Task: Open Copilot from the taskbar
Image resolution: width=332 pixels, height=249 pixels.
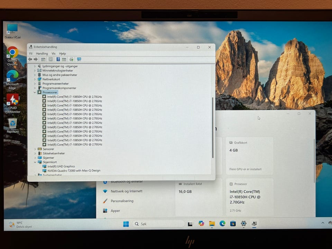Action: point(201,224)
